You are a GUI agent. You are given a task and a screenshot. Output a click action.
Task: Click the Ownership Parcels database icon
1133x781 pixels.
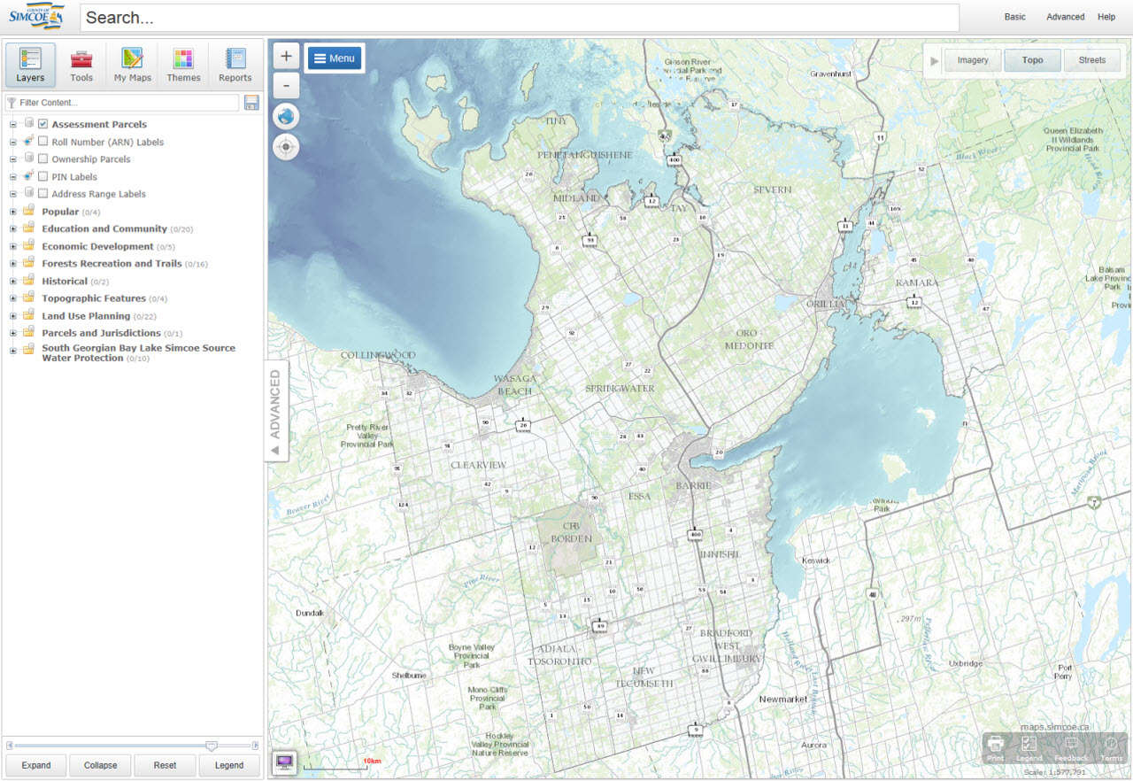coord(28,159)
